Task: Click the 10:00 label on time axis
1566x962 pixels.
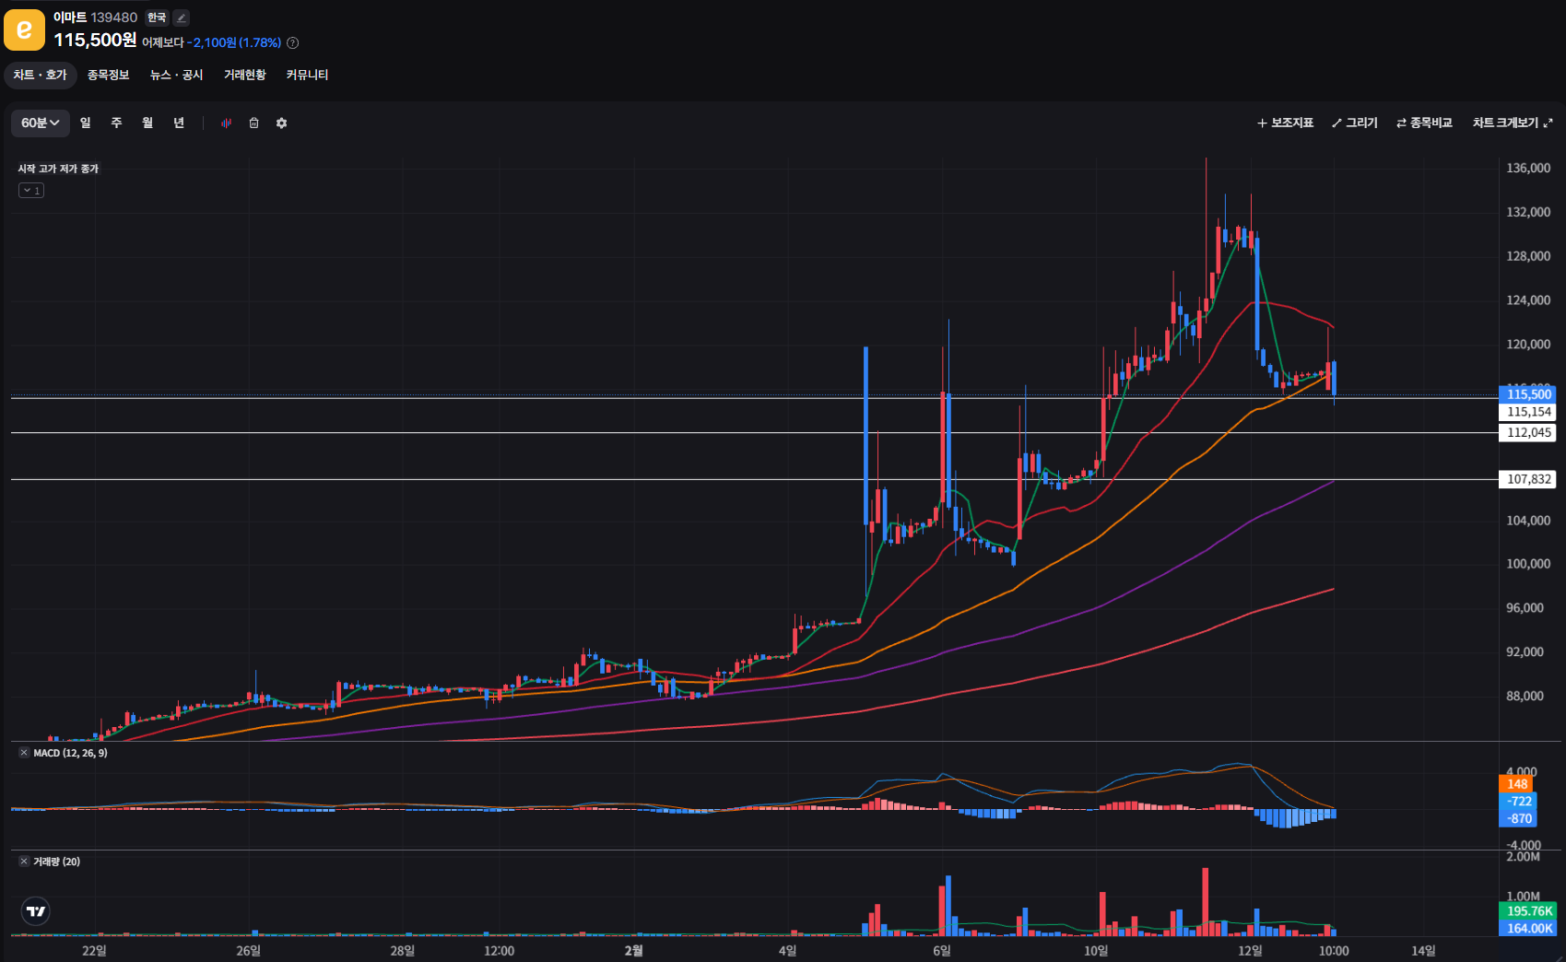Action: [1334, 951]
